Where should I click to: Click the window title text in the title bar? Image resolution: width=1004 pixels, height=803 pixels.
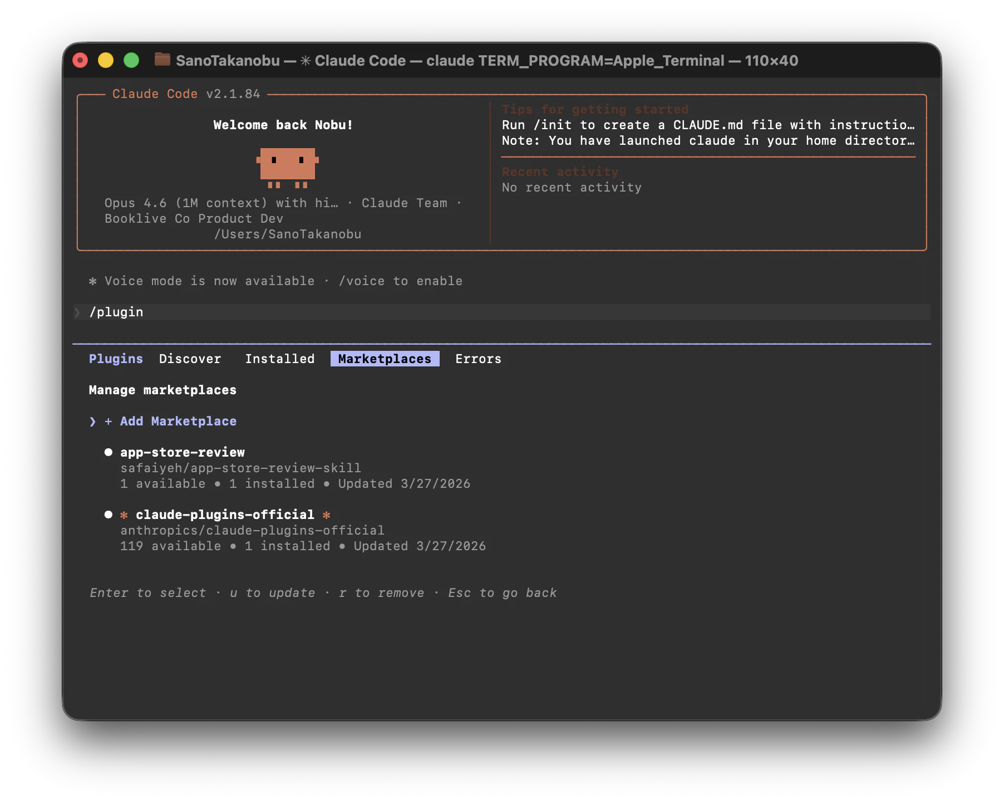487,60
